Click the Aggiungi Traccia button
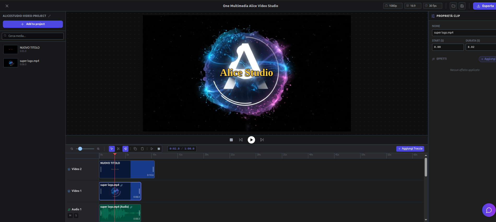496x222 pixels. point(410,149)
